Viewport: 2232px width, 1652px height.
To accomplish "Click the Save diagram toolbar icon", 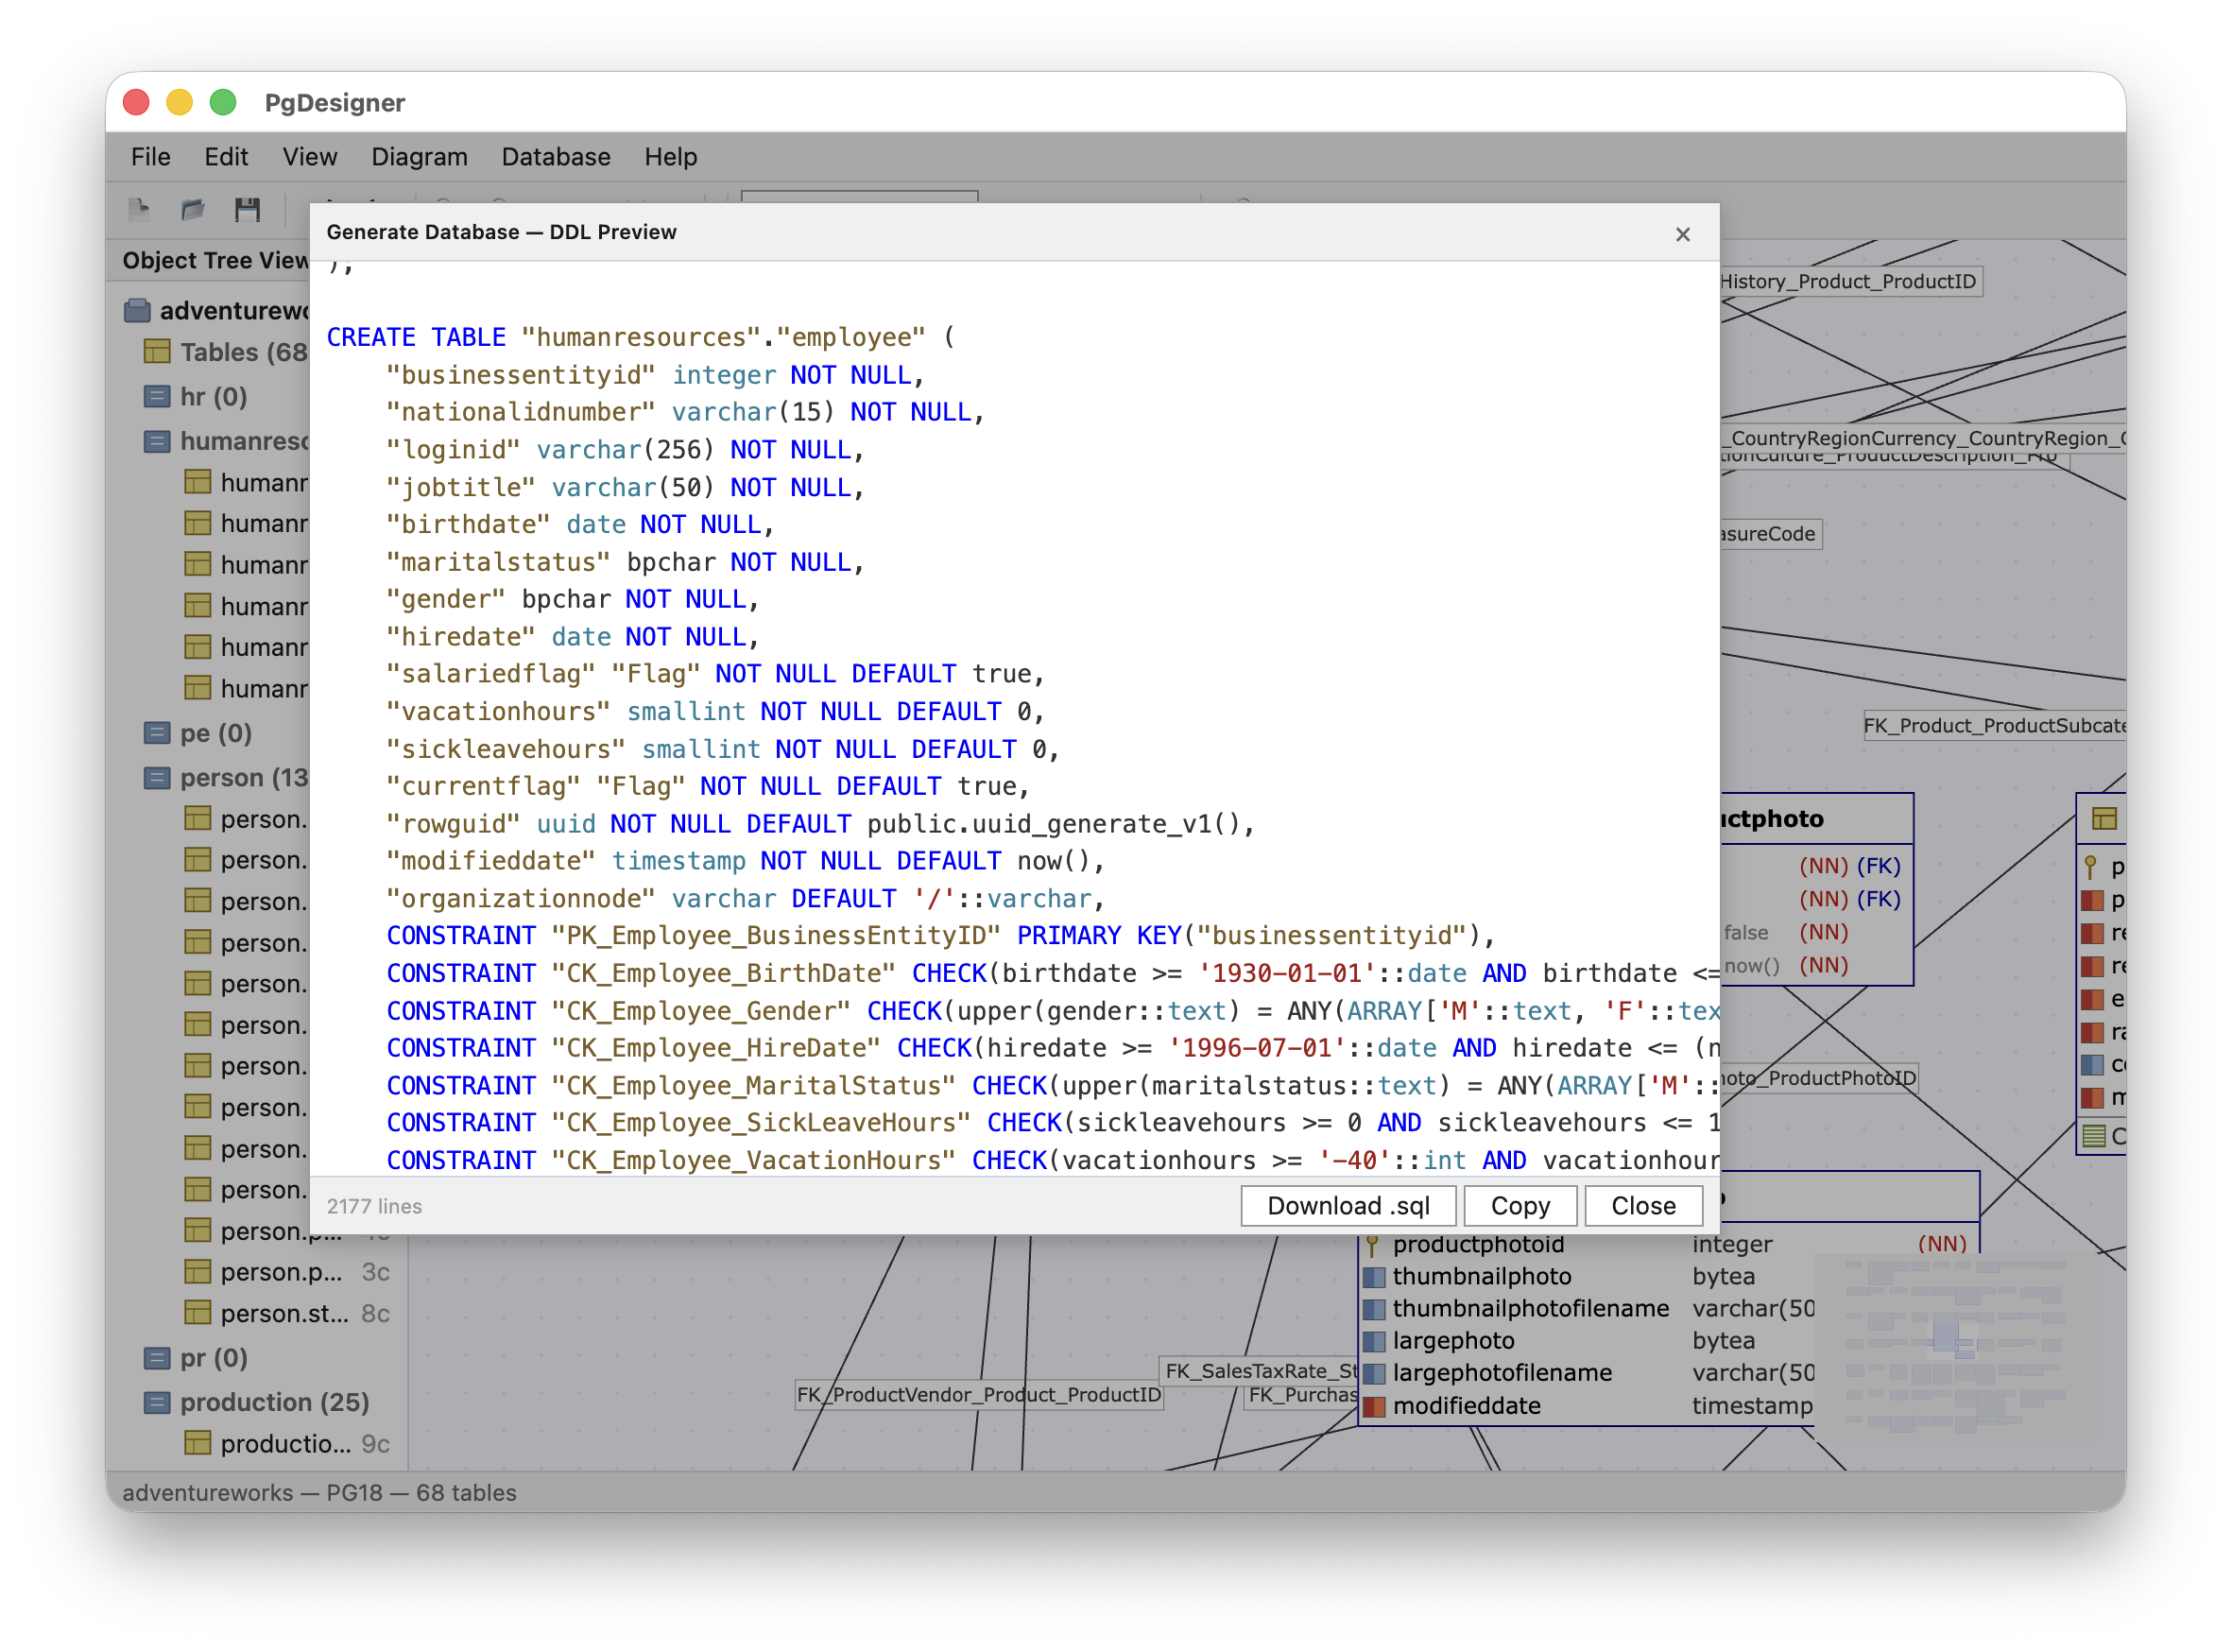I will [248, 209].
